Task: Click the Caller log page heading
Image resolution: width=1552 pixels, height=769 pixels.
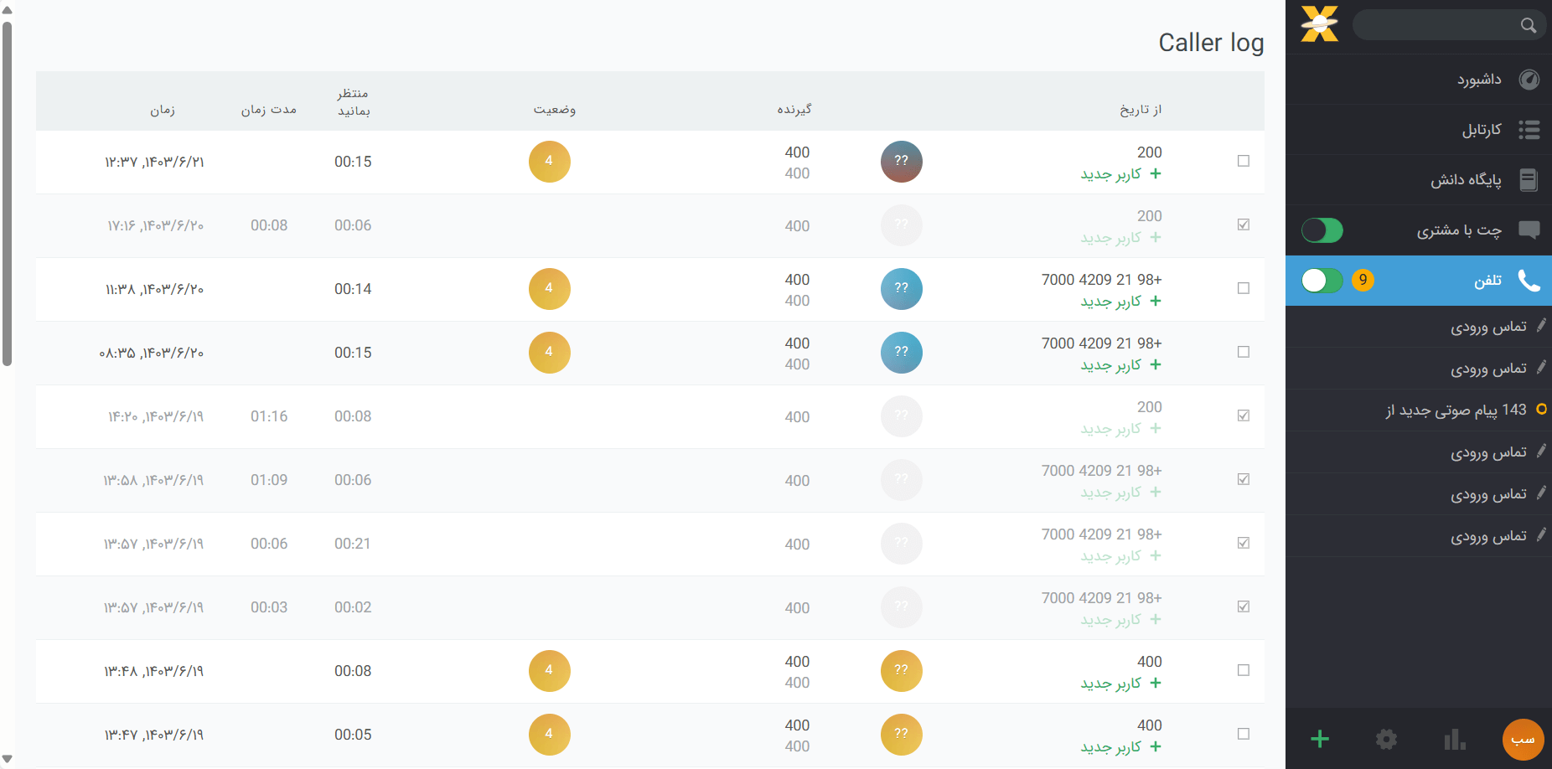Action: (1211, 43)
